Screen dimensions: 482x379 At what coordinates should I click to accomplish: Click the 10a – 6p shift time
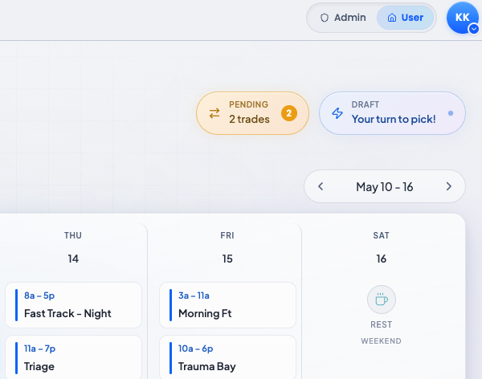(195, 348)
